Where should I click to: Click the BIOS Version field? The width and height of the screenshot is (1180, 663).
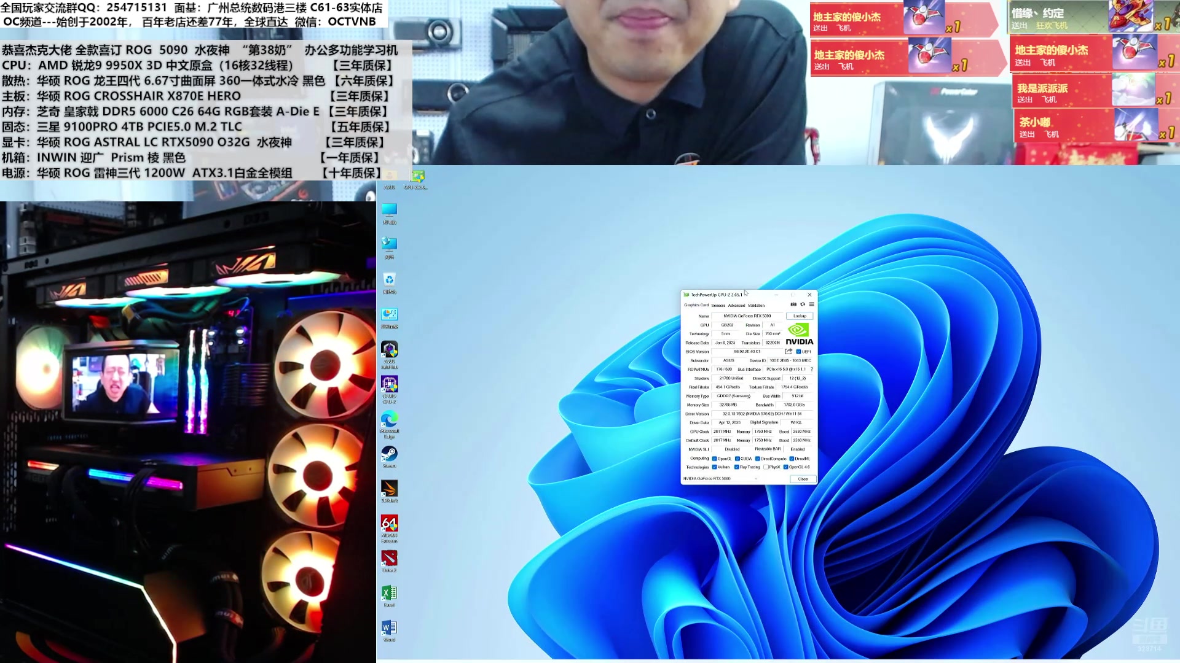click(x=747, y=352)
